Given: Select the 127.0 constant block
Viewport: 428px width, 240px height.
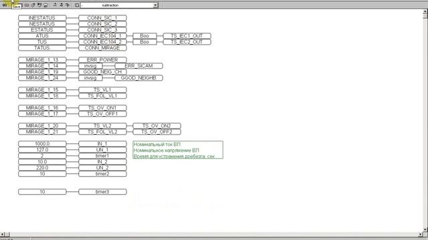Looking at the screenshot, I should pyautogui.click(x=42, y=149).
